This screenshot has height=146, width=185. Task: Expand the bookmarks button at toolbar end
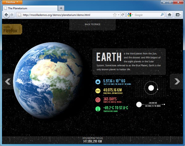[178, 15]
